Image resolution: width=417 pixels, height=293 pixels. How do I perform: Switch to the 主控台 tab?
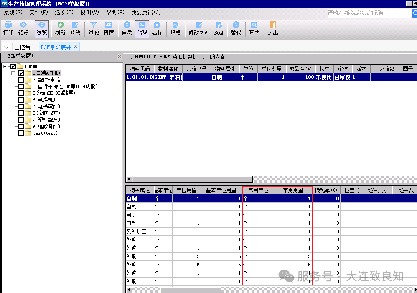[23, 48]
